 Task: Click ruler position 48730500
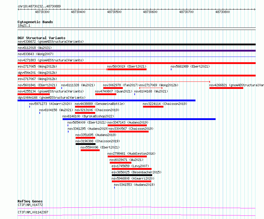[x=114, y=12]
